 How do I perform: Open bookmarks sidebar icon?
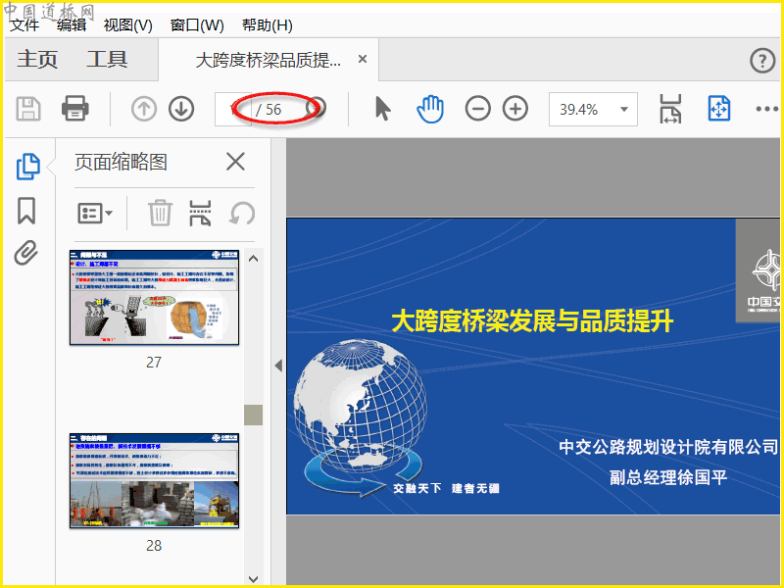point(26,211)
